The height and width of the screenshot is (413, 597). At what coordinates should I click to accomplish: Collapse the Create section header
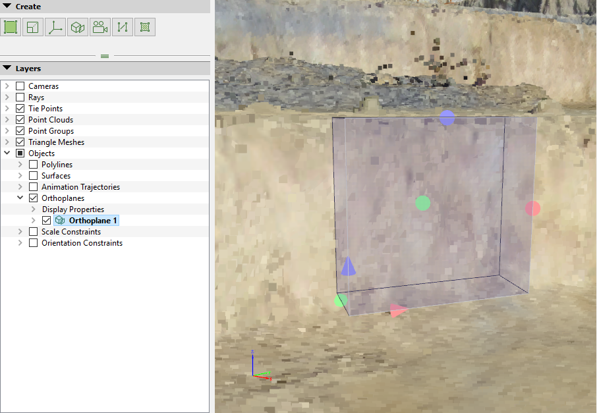[x=7, y=6]
